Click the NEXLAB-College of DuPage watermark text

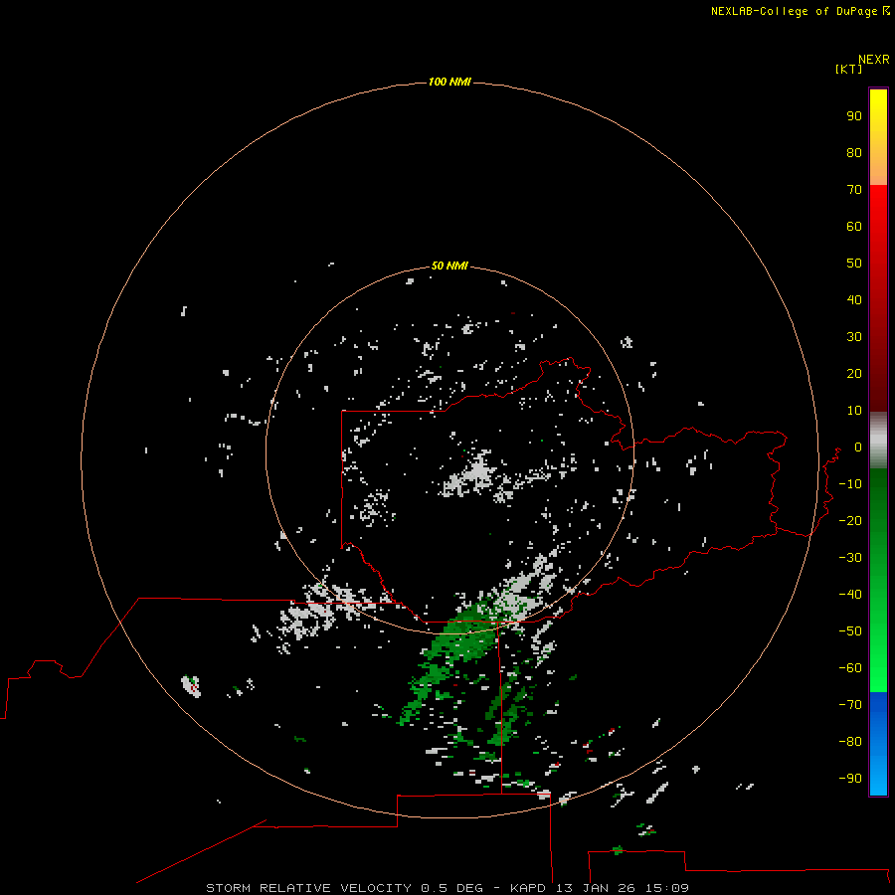coord(800,11)
